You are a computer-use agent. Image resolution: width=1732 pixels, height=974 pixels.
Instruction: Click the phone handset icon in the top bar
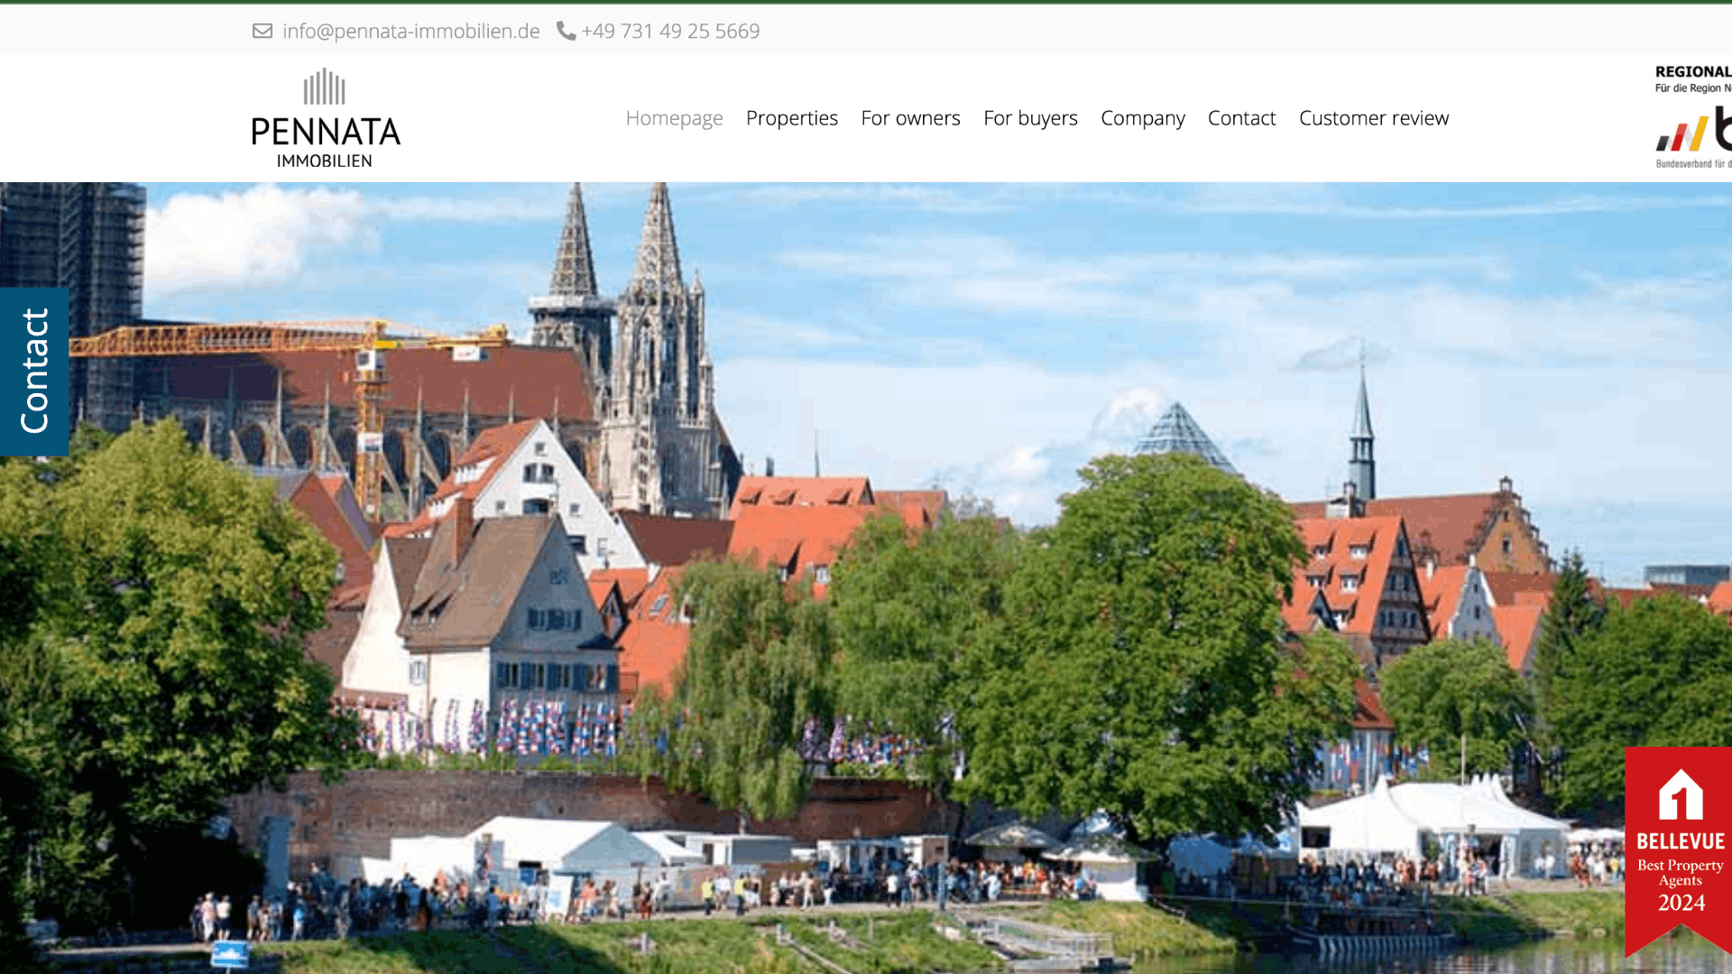(566, 31)
